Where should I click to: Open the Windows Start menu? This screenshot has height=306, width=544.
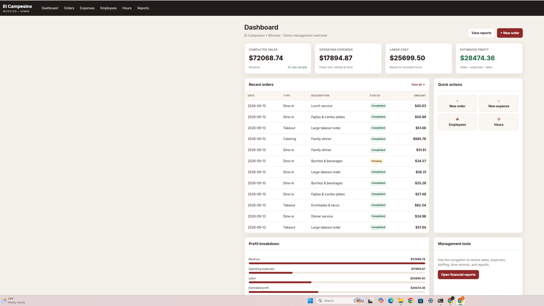[311, 301]
